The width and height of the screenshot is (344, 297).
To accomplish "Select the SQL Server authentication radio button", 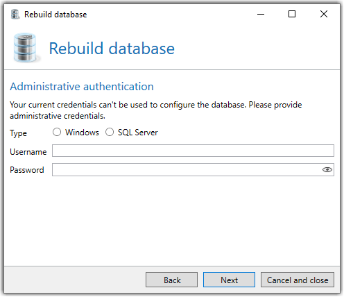I will pos(110,133).
